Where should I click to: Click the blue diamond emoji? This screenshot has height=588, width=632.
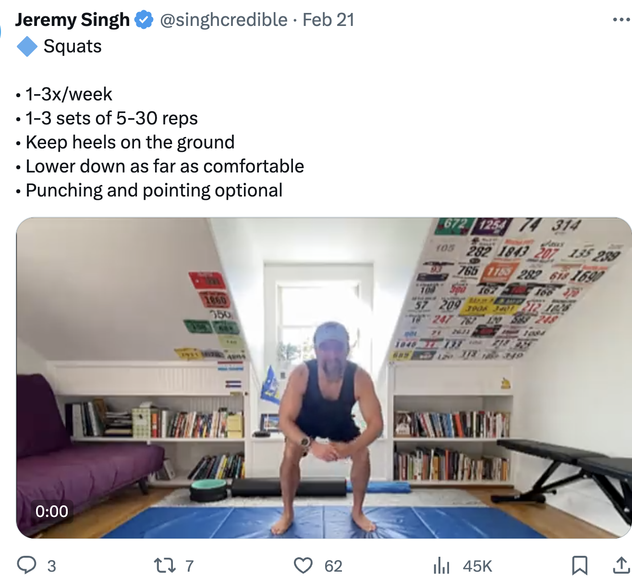point(27,47)
